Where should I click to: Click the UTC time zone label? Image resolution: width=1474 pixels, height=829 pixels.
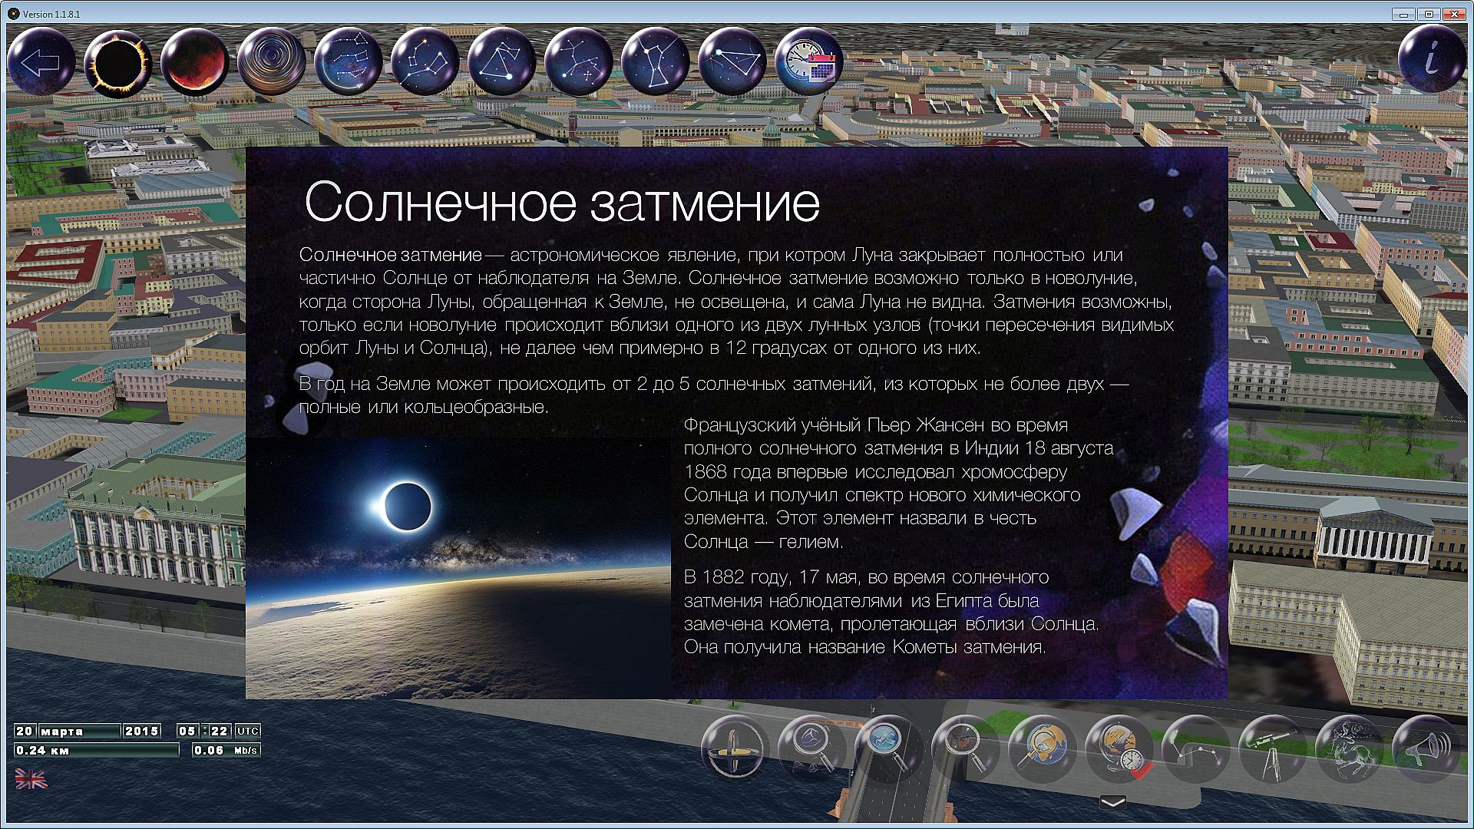(x=248, y=731)
